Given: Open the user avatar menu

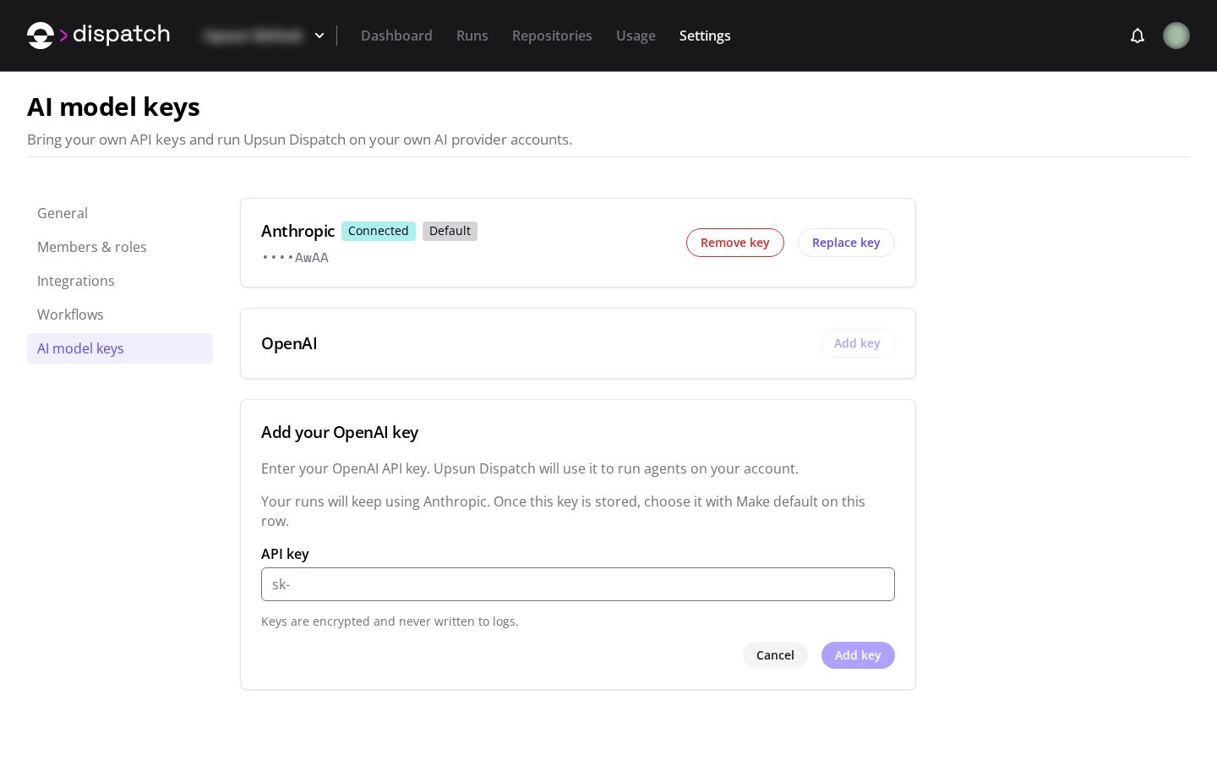Looking at the screenshot, I should pos(1176,36).
